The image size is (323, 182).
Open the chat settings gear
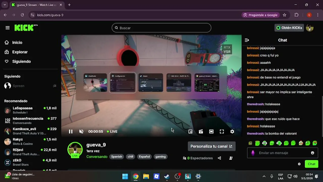[299, 164]
